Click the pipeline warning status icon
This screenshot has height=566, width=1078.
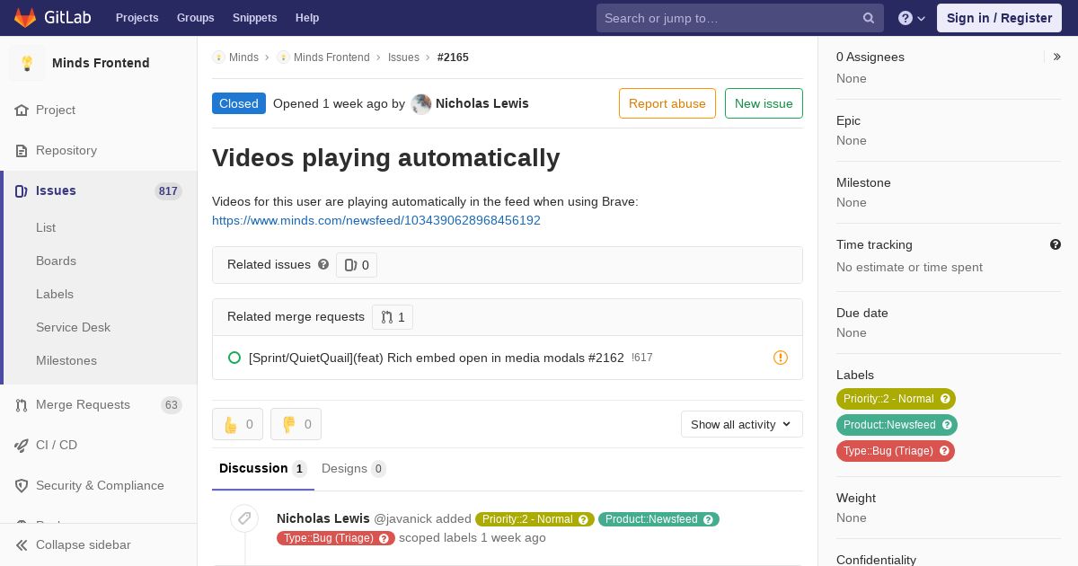(781, 358)
